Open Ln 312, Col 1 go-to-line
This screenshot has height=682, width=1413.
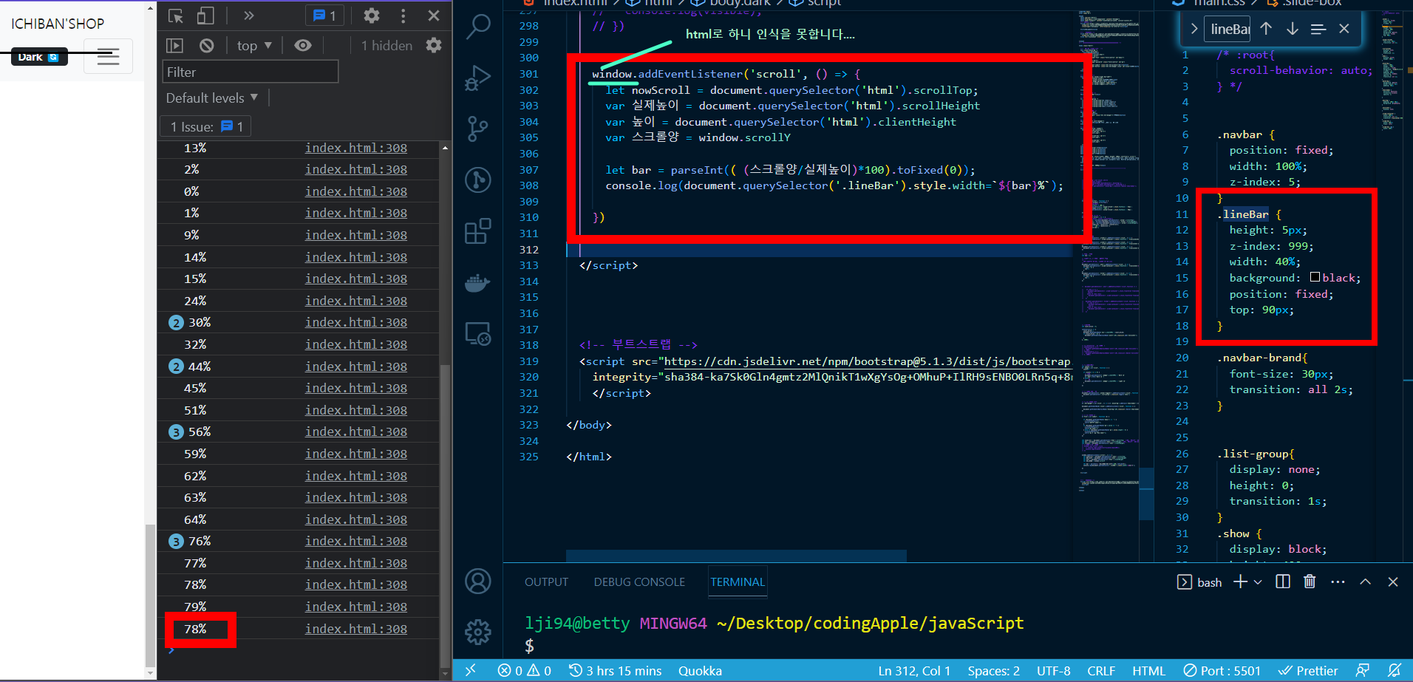[x=914, y=670]
